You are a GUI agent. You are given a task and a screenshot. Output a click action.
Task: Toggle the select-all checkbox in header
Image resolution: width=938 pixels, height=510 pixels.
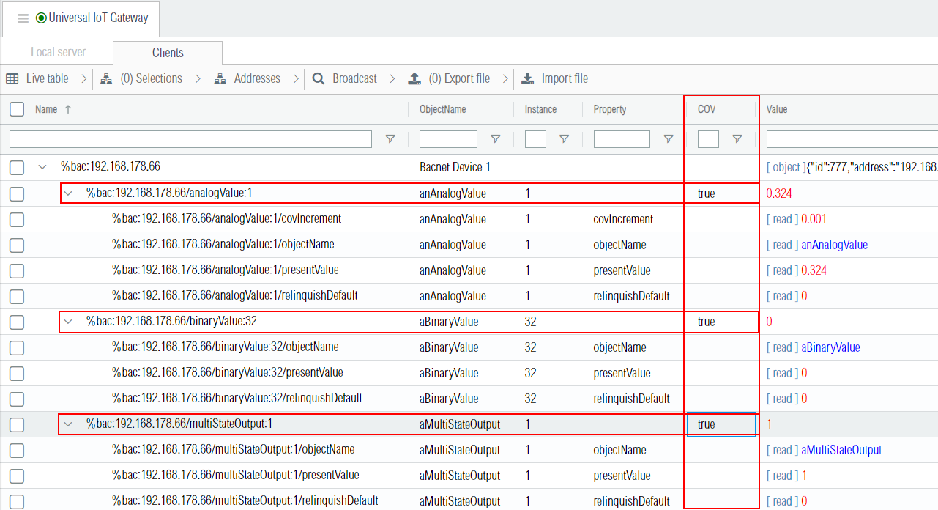[x=17, y=109]
